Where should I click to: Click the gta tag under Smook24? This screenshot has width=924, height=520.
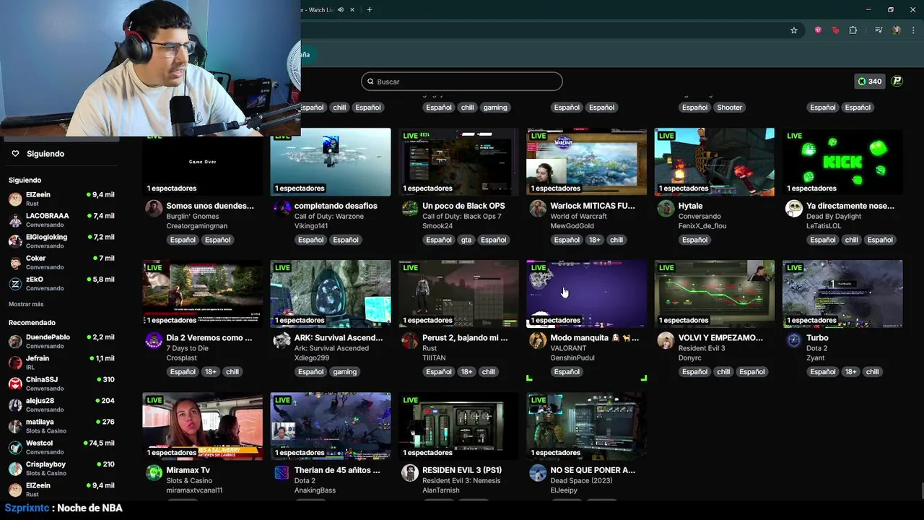466,240
